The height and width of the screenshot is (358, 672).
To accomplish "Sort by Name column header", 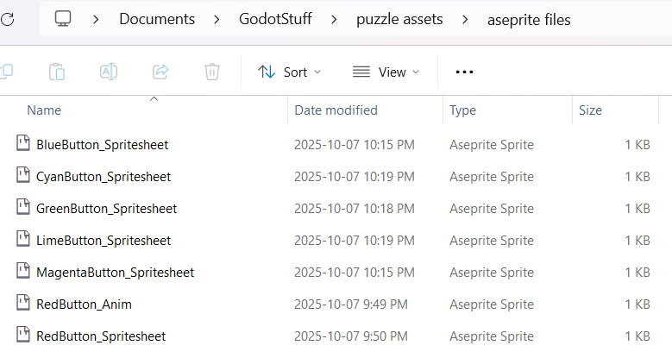I will coord(44,110).
